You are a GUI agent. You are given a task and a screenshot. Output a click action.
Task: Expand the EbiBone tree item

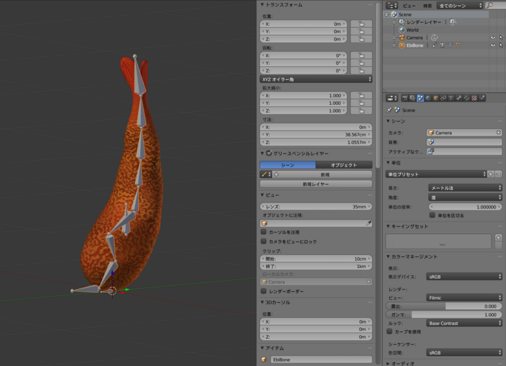click(x=394, y=46)
